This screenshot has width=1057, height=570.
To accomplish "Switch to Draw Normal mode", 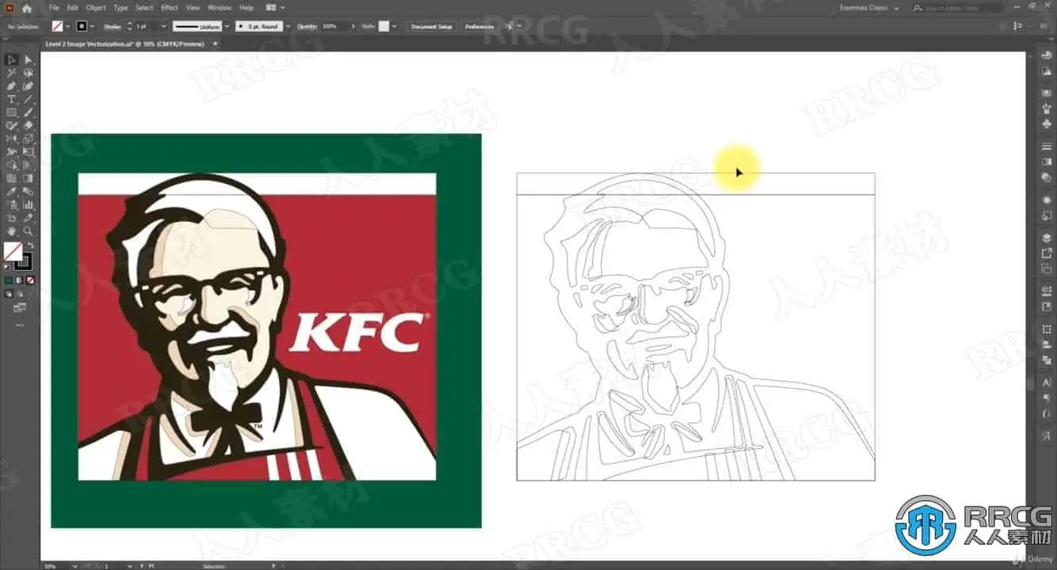I will 9,294.
